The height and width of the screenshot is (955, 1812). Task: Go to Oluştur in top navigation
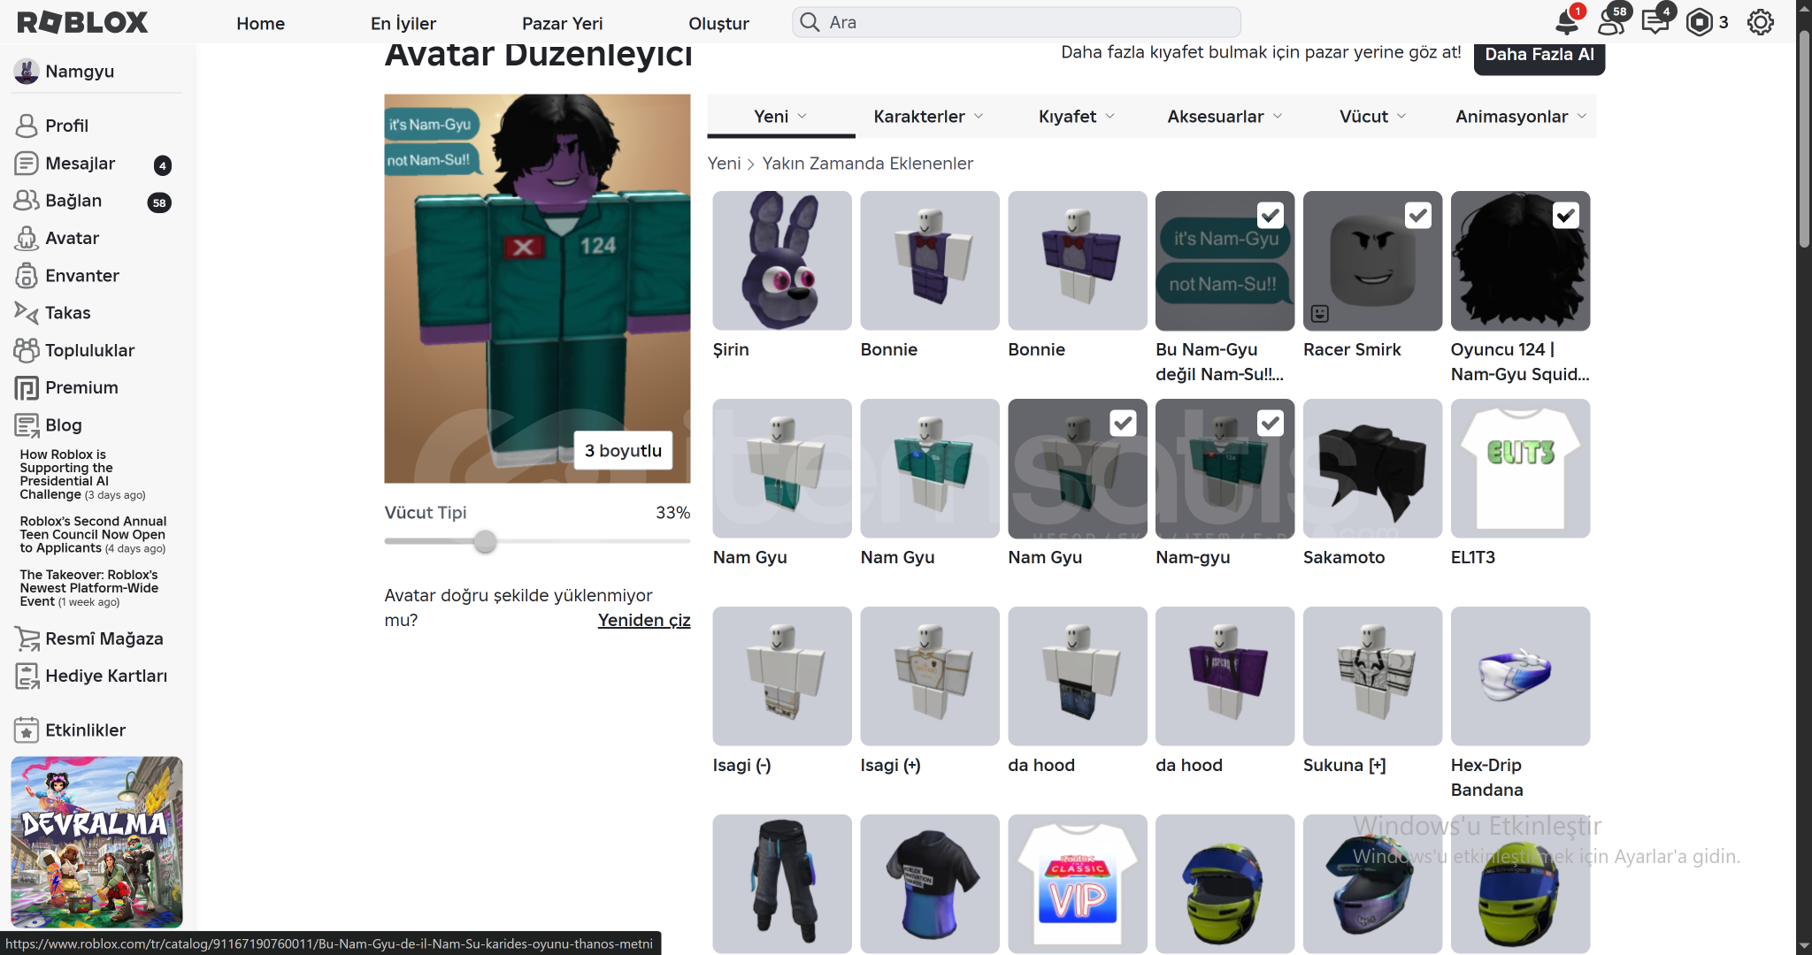[x=718, y=23]
